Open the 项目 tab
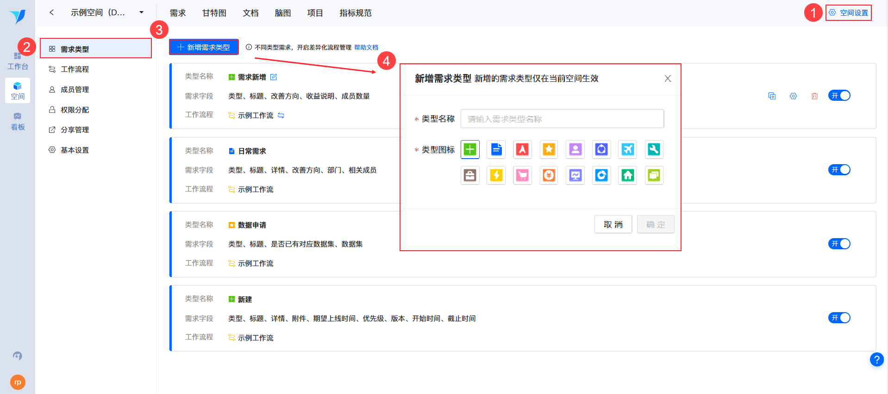Screen dimensions: 888x394 coord(315,13)
